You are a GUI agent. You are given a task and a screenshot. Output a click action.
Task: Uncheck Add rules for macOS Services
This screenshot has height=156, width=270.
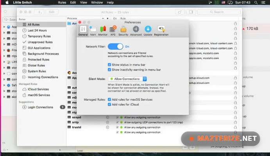point(109,99)
